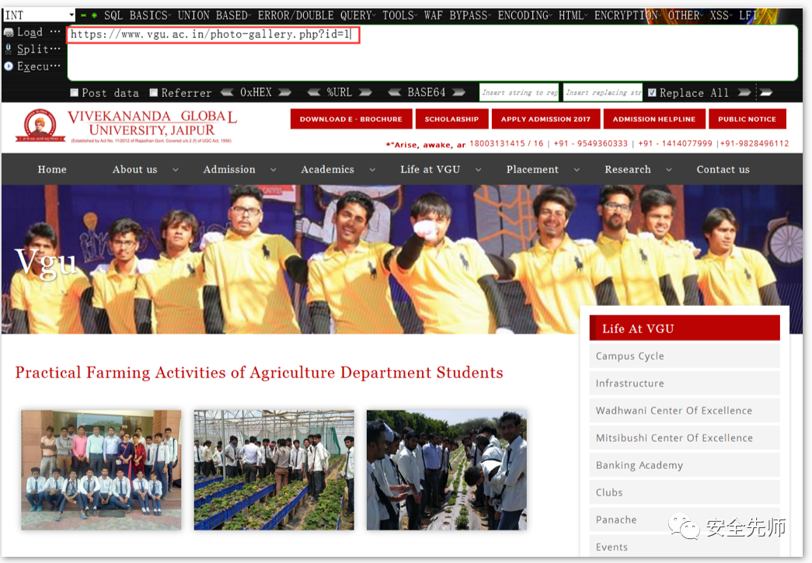Open the ERROR/DOUBLE QUERY menu
The height and width of the screenshot is (563, 812).
coord(316,16)
